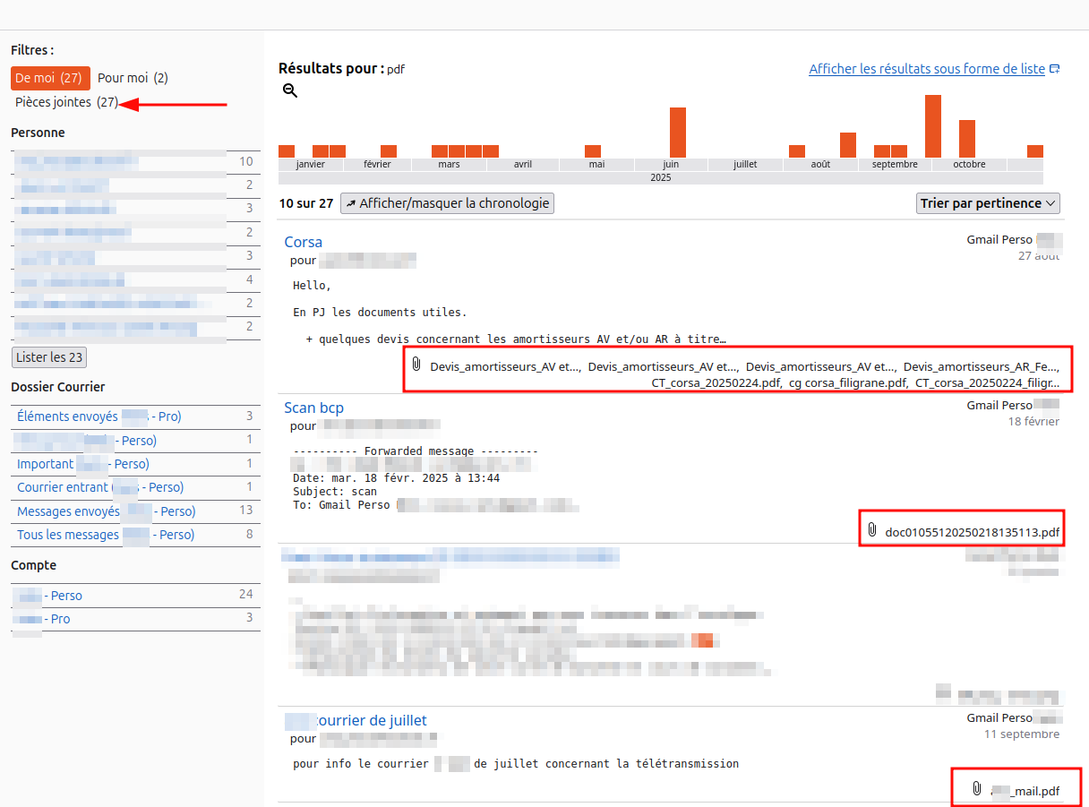The image size is (1089, 807).
Task: Click the 'Lister les 23' button
Action: pos(49,357)
